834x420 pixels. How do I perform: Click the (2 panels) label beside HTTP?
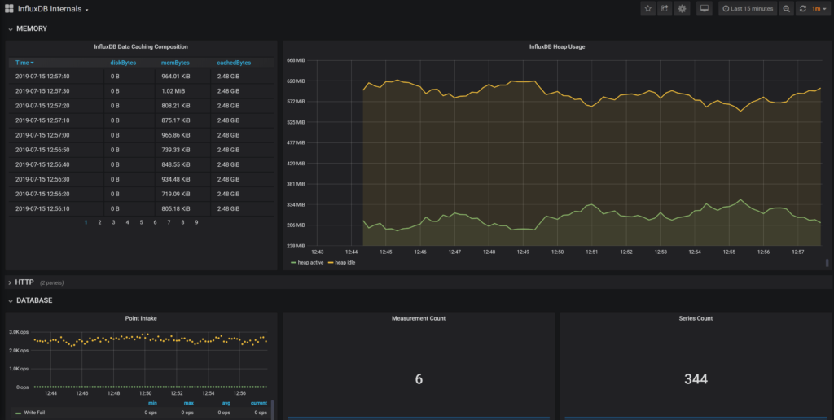point(52,282)
